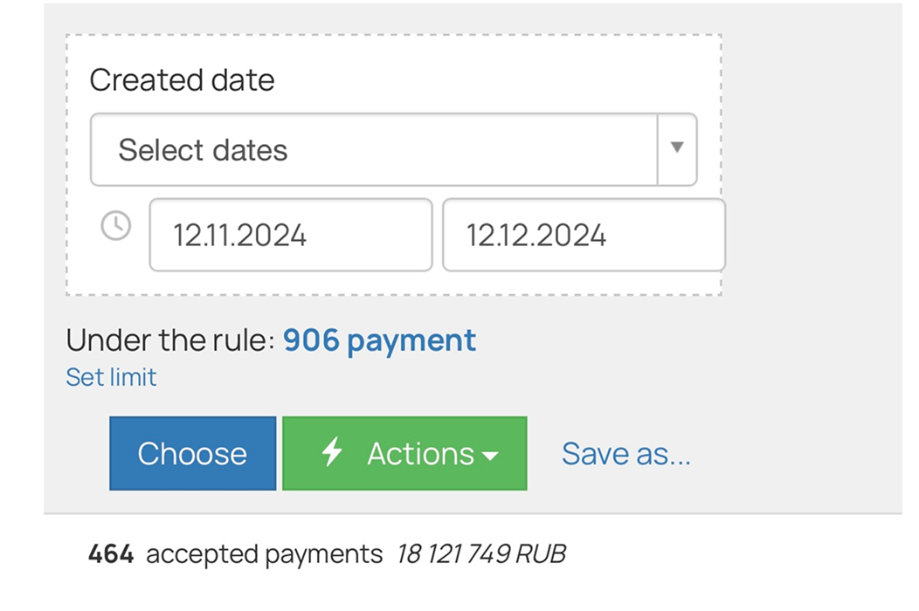Click the bold 464 count
The image size is (919, 611).
(x=111, y=553)
